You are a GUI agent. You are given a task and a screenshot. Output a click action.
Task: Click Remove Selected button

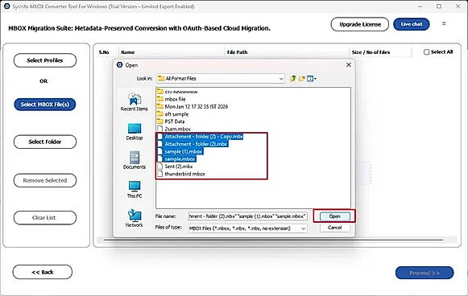[45, 180]
